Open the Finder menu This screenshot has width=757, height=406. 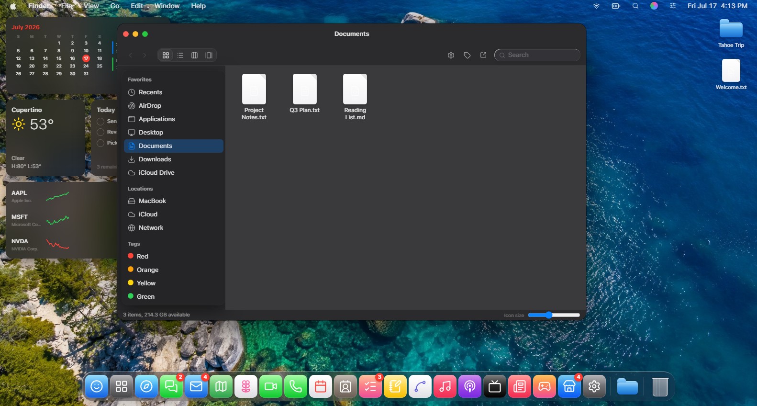pyautogui.click(x=39, y=6)
